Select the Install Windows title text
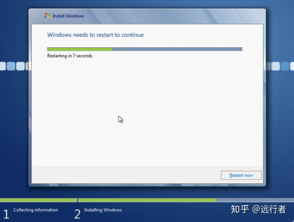 point(68,16)
